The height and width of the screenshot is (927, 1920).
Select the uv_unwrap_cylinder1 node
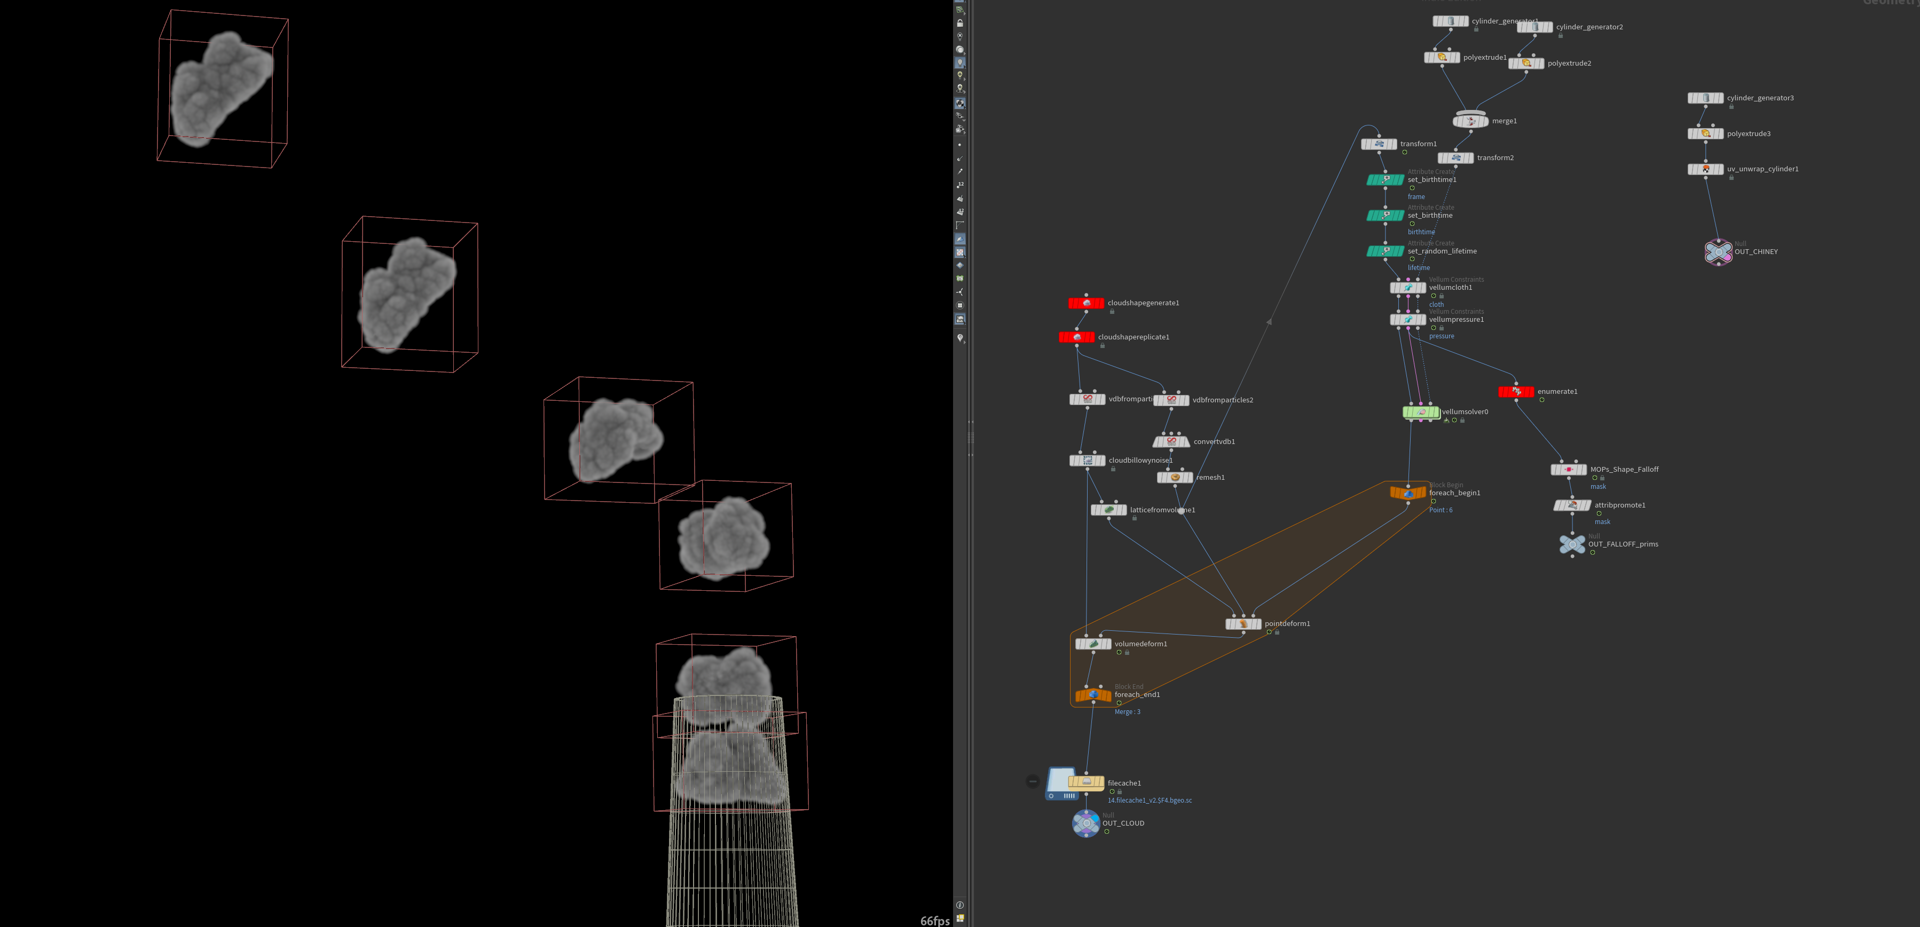[1705, 169]
